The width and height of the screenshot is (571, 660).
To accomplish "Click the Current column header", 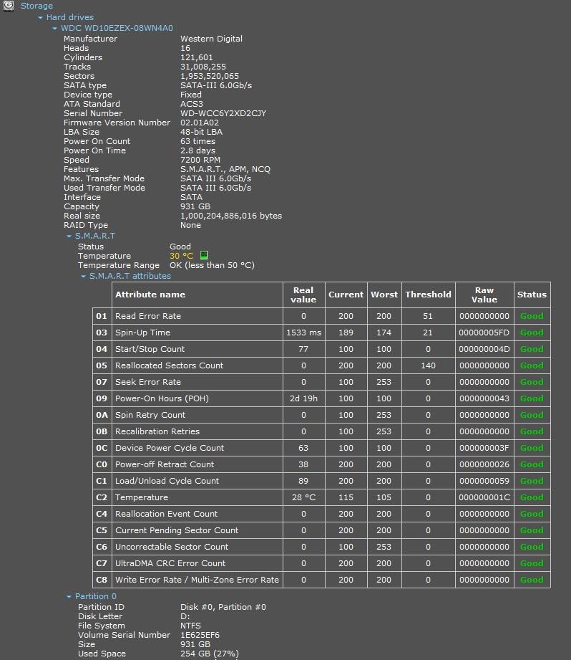I will point(346,295).
